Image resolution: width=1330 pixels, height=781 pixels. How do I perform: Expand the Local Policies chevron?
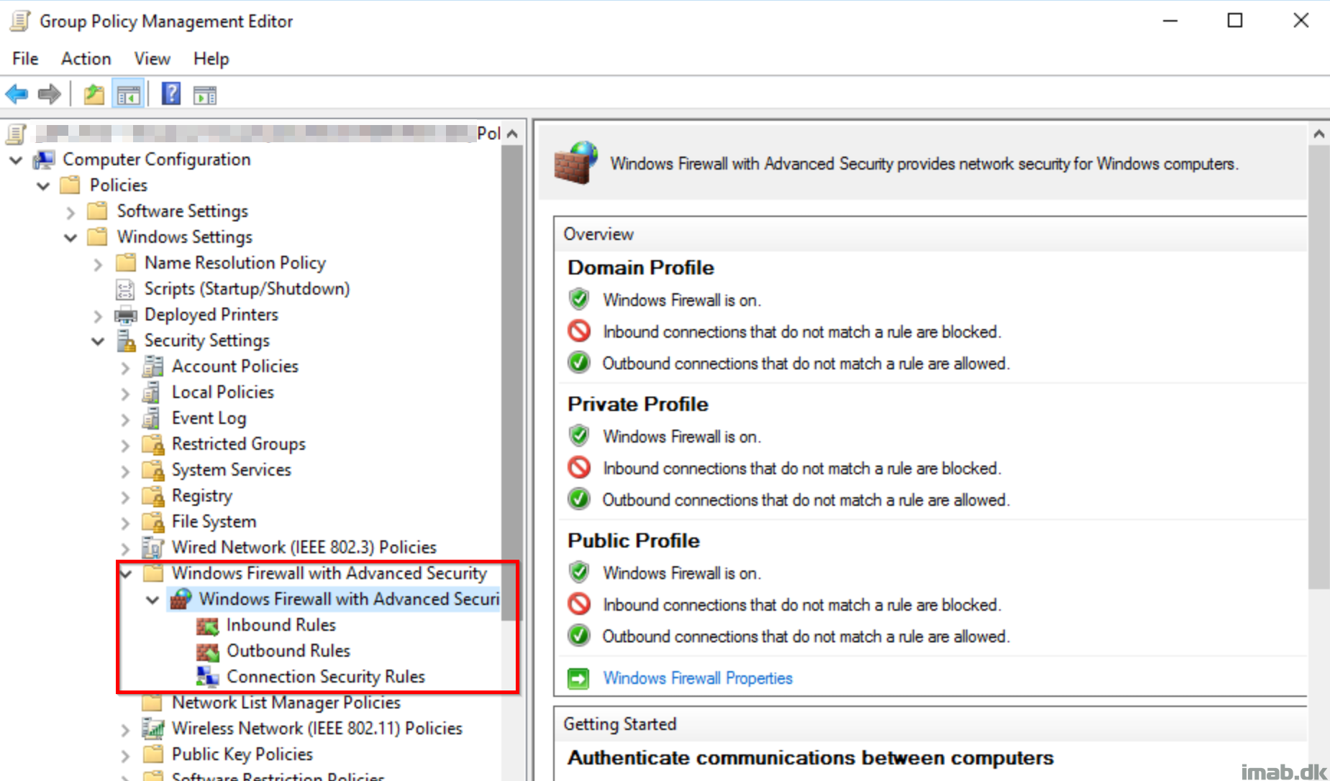pos(125,393)
